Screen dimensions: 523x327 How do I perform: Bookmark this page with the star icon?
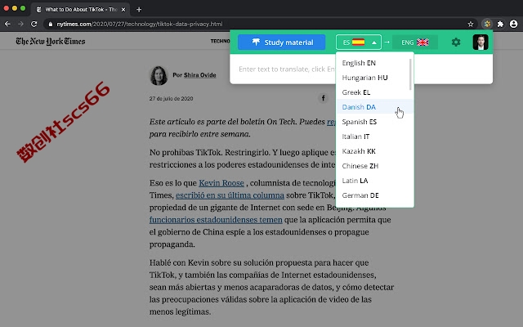click(471, 24)
